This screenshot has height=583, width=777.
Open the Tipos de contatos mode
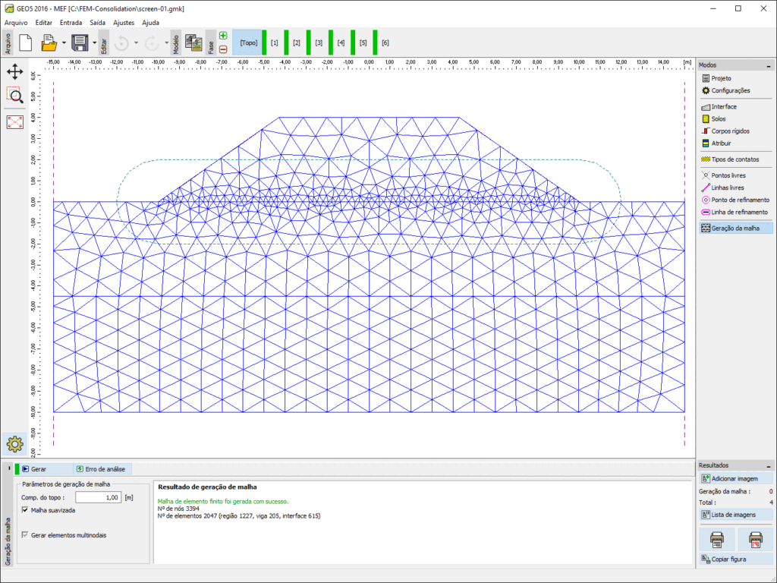click(x=736, y=159)
